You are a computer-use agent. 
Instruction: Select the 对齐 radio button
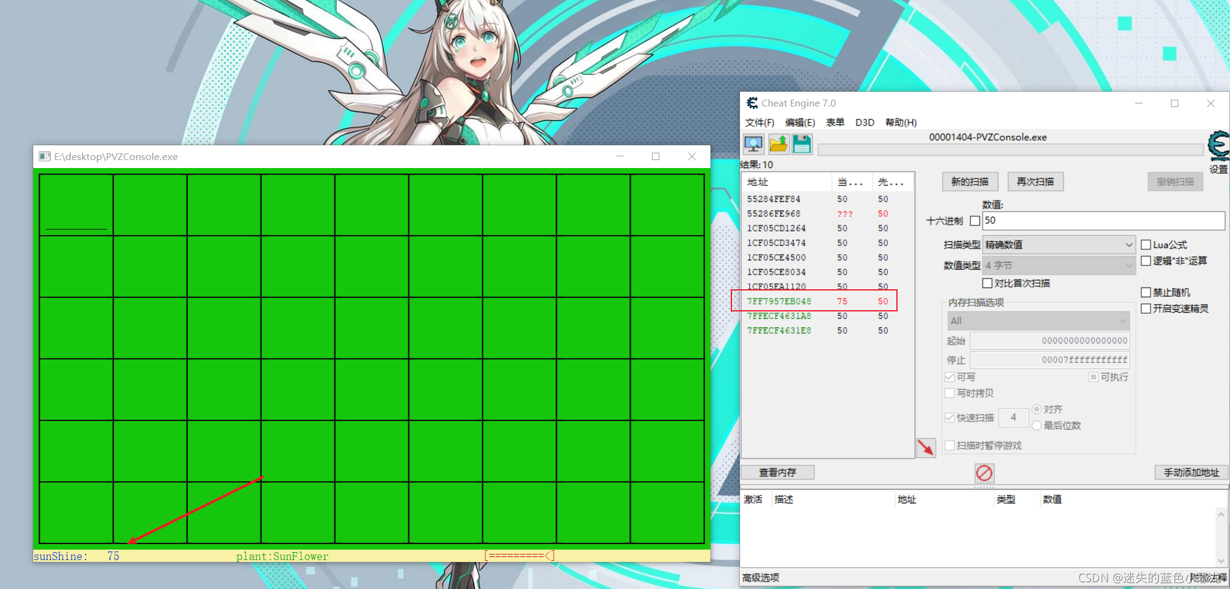1037,409
